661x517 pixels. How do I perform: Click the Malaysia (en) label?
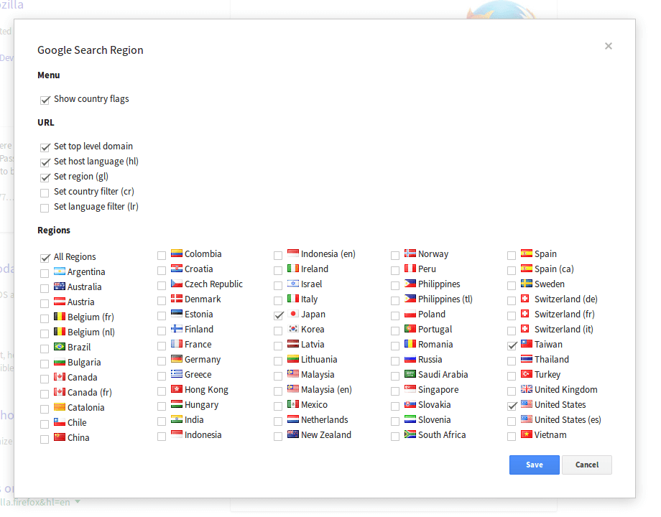pyautogui.click(x=326, y=390)
